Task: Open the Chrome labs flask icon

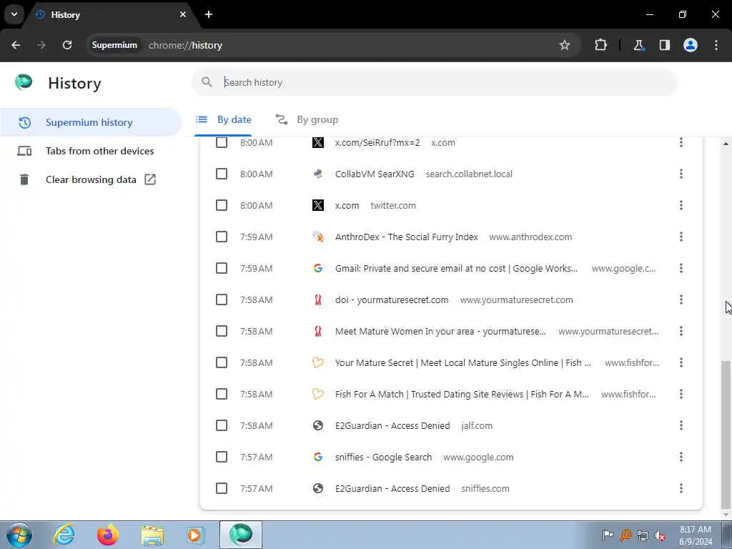Action: click(x=638, y=45)
